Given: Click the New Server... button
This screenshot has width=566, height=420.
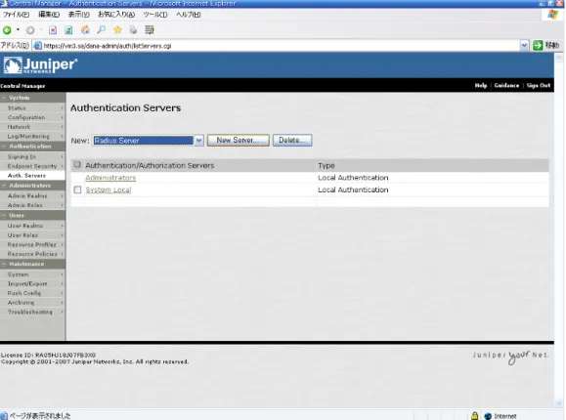Looking at the screenshot, I should click(239, 140).
